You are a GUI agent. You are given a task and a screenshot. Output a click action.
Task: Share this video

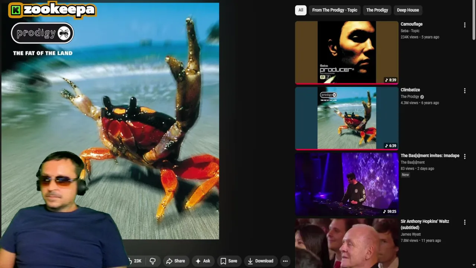point(176,261)
